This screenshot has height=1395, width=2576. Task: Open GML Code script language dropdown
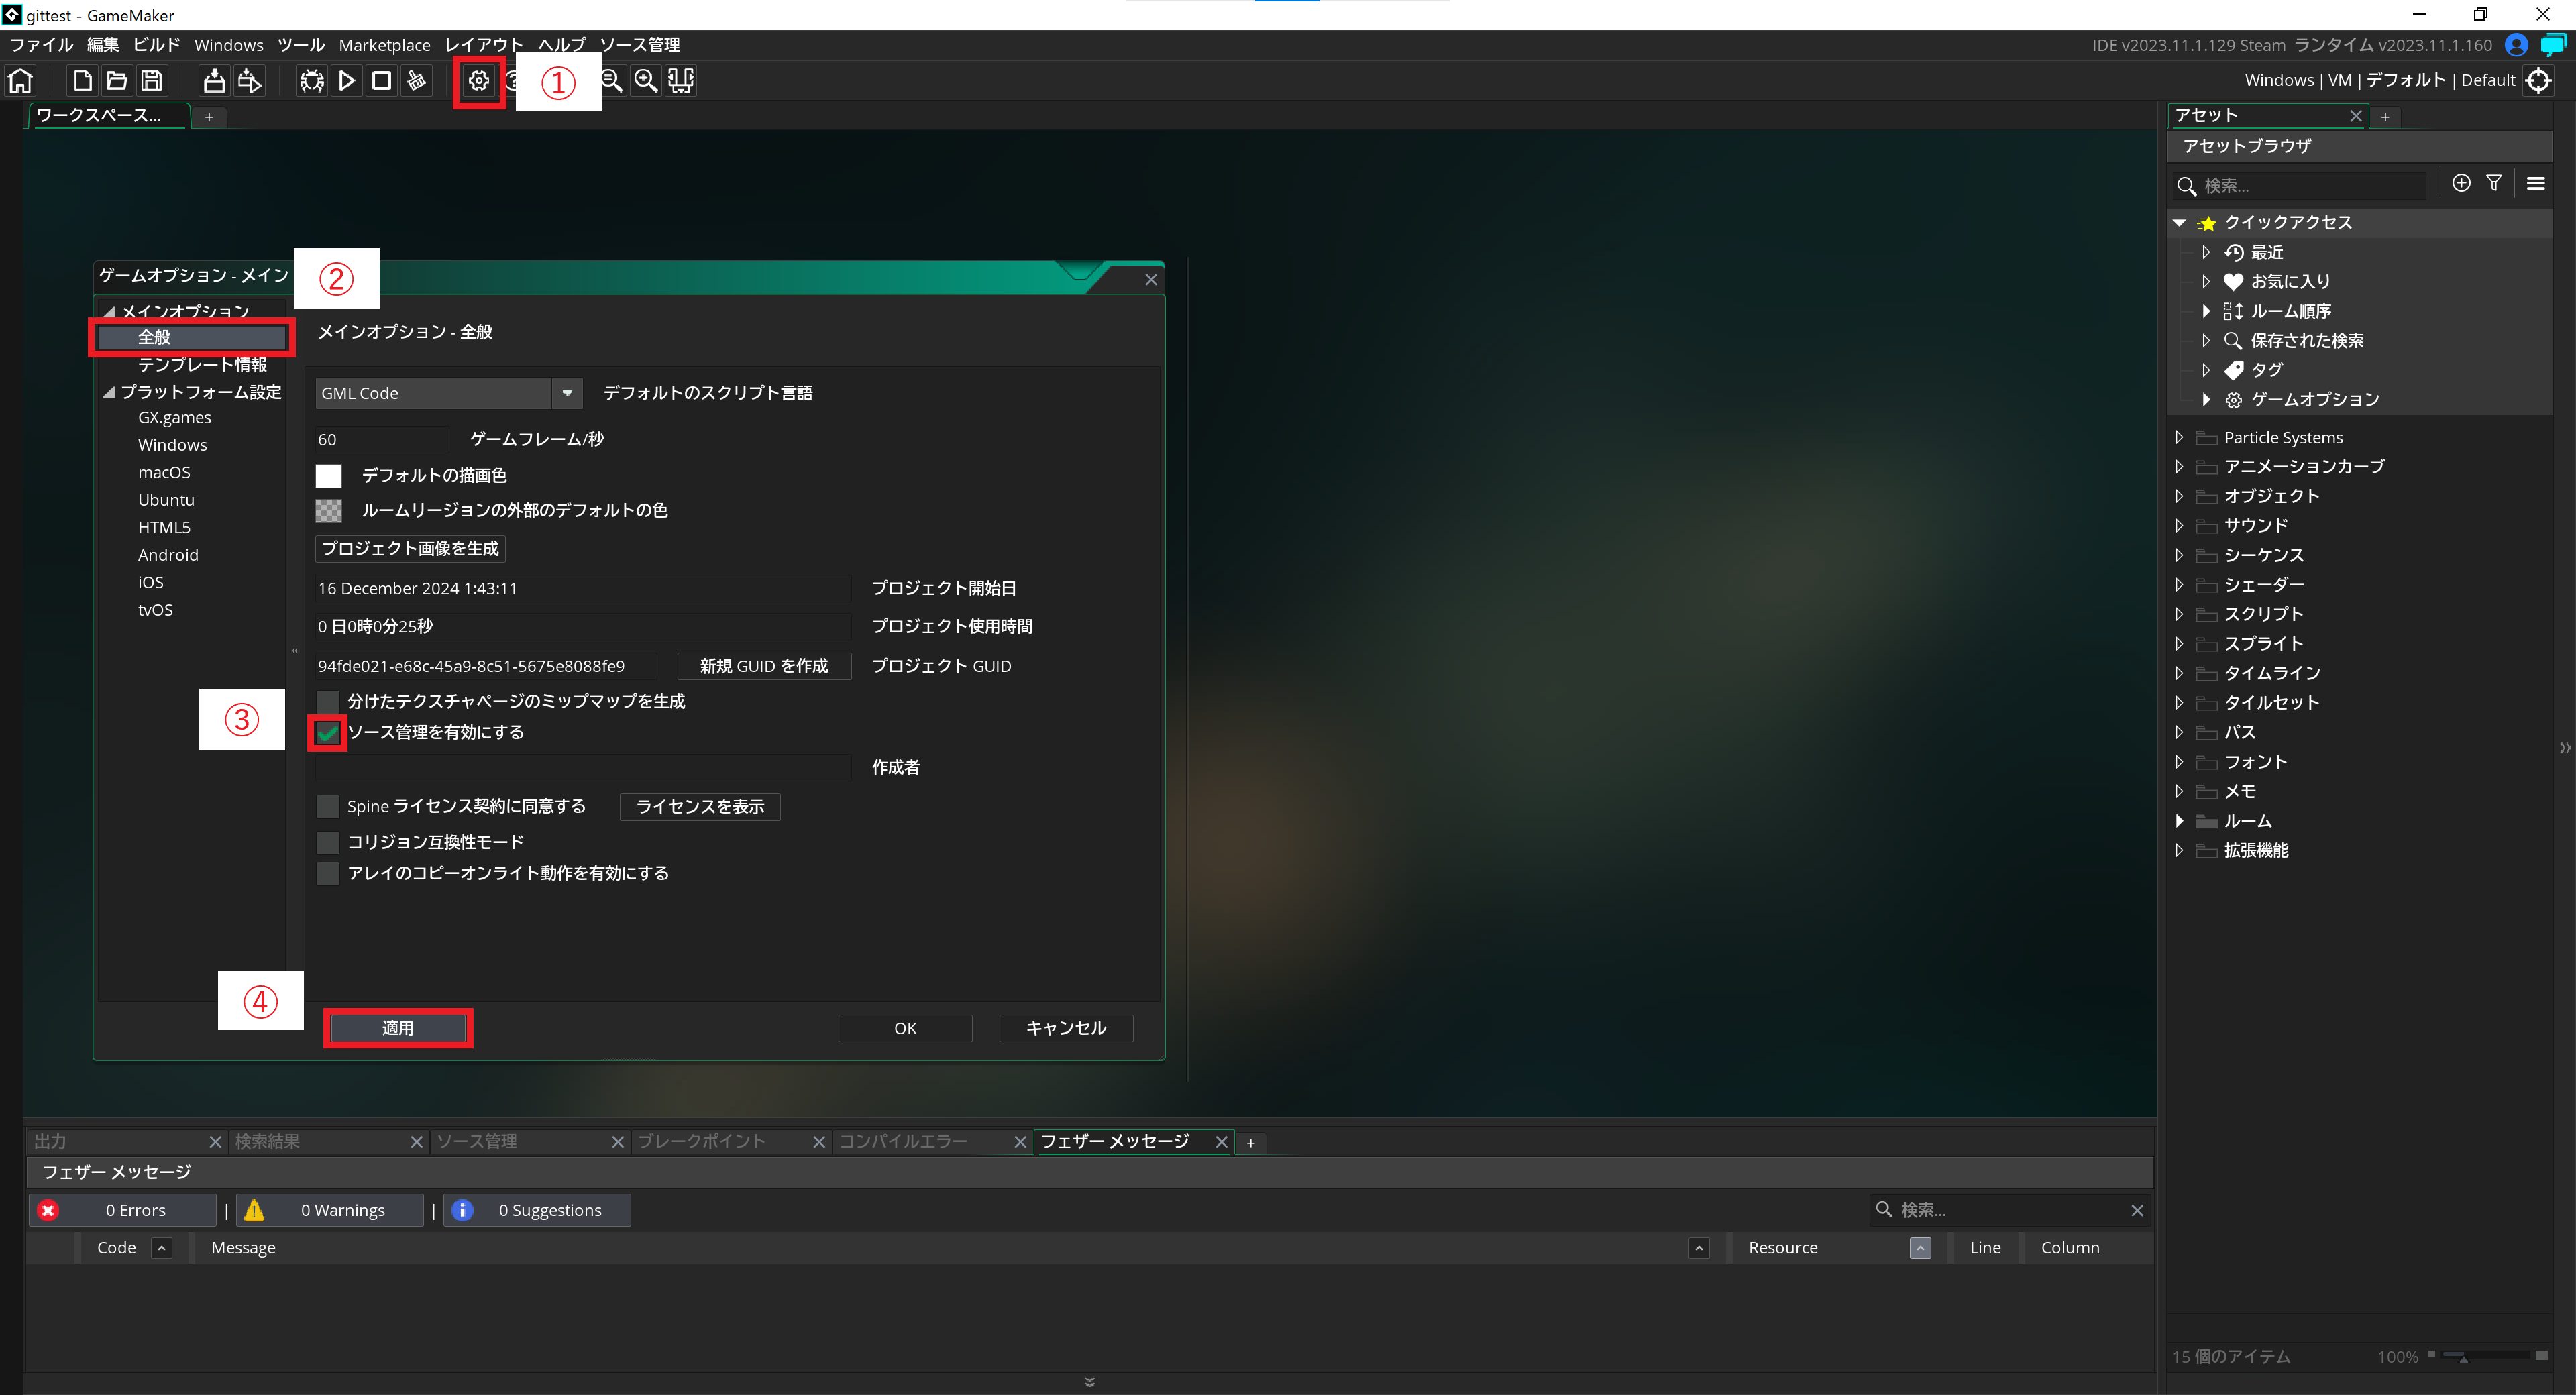(x=567, y=393)
